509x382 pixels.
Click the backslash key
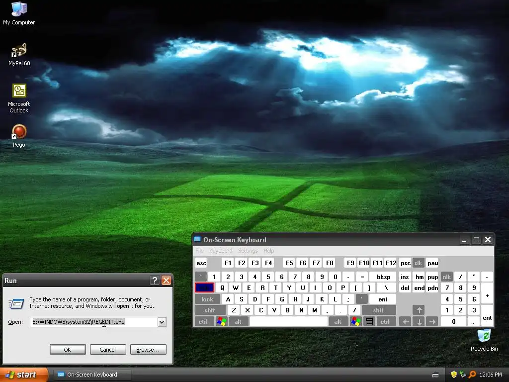[x=386, y=288]
